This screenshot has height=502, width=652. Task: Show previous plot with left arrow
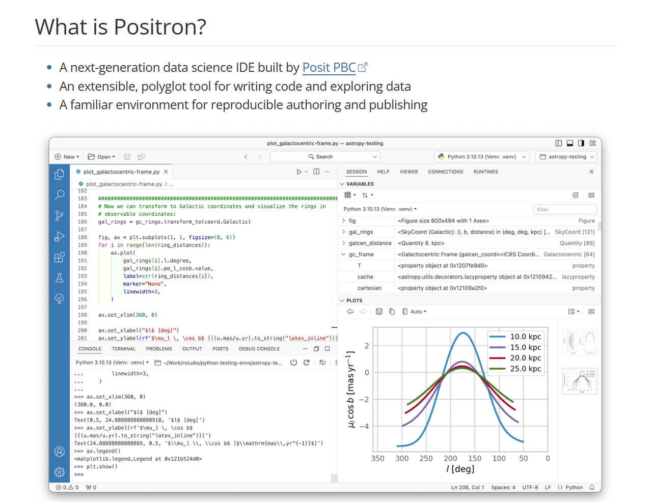350,312
